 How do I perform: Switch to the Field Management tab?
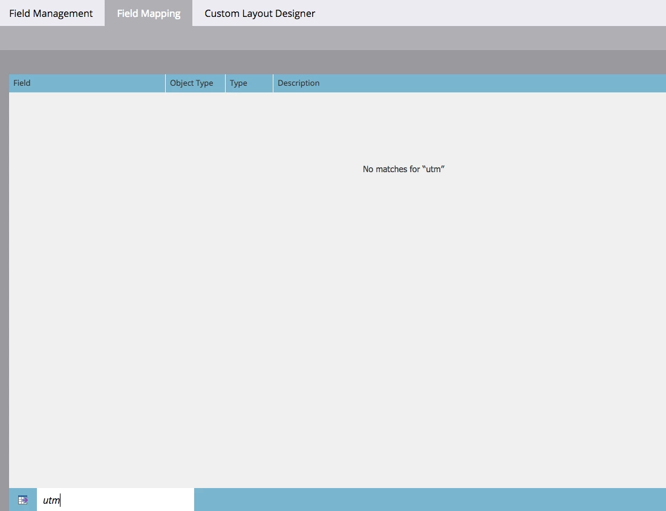[51, 13]
